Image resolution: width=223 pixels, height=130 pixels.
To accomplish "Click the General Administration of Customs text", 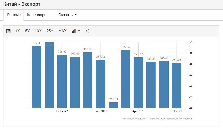I will pos(171,119).
